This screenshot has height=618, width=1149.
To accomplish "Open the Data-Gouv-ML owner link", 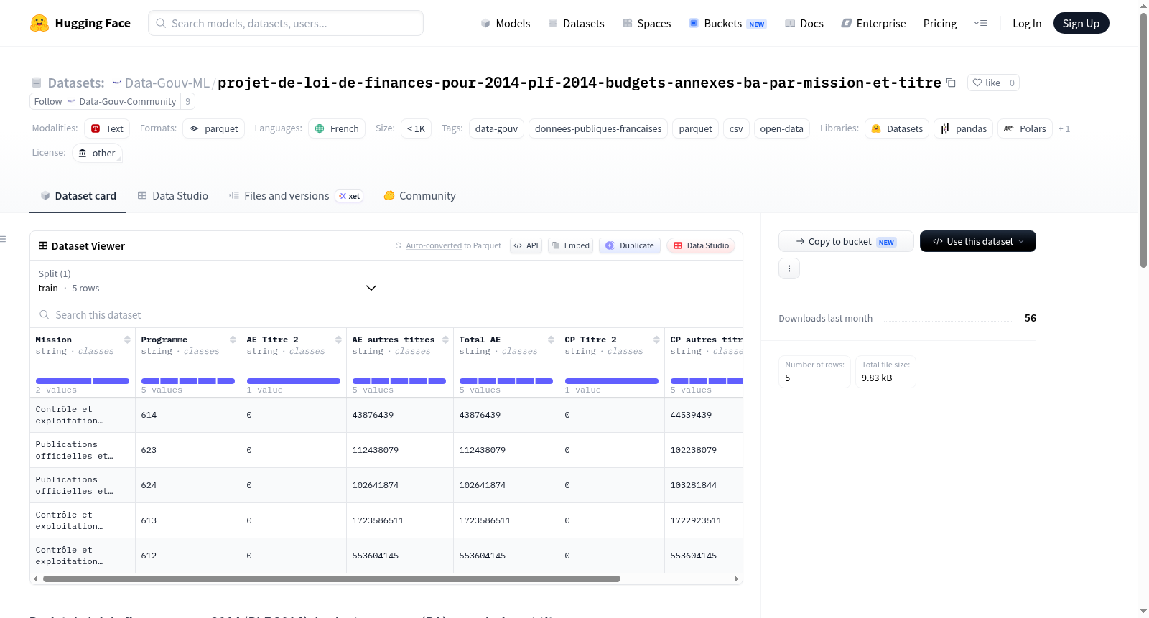I will [167, 83].
